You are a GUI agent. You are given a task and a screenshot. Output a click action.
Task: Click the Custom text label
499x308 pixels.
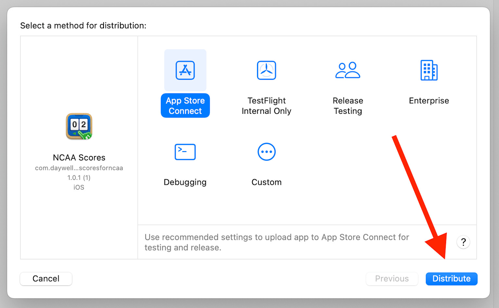[x=266, y=182]
